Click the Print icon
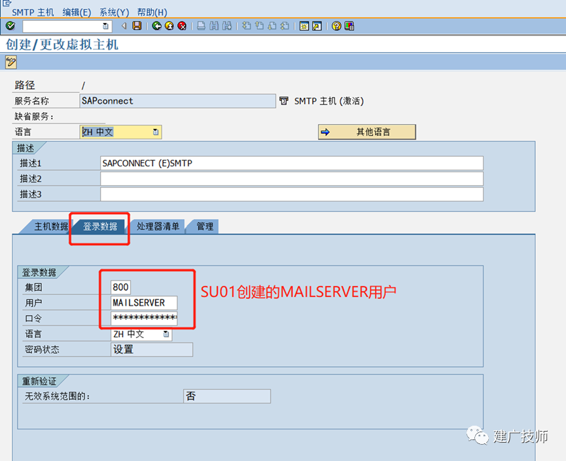The height and width of the screenshot is (461, 566). pyautogui.click(x=202, y=26)
